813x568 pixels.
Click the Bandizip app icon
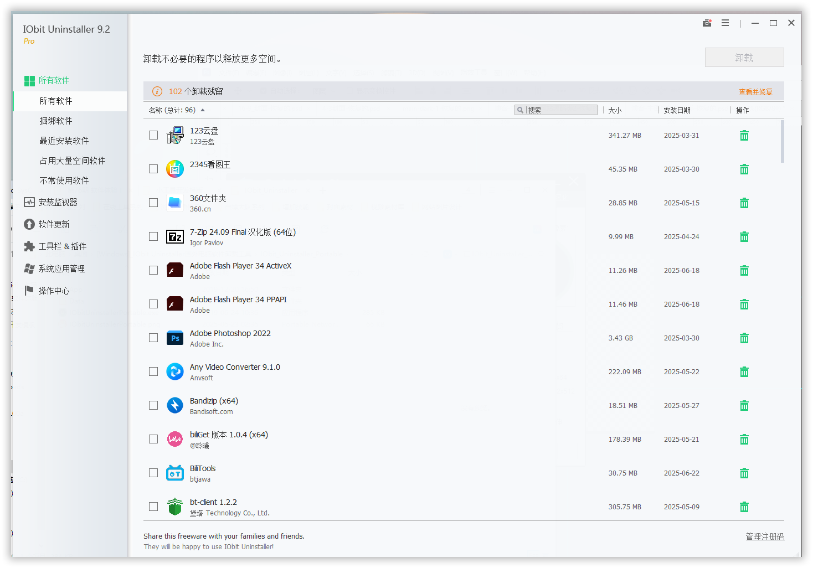coord(175,406)
